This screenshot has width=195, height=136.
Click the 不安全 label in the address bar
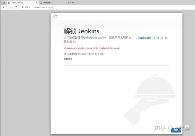pyautogui.click(x=27, y=7)
